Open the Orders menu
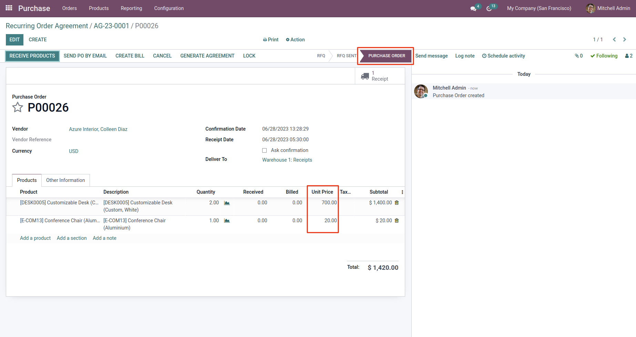The image size is (636, 337). 70,8
